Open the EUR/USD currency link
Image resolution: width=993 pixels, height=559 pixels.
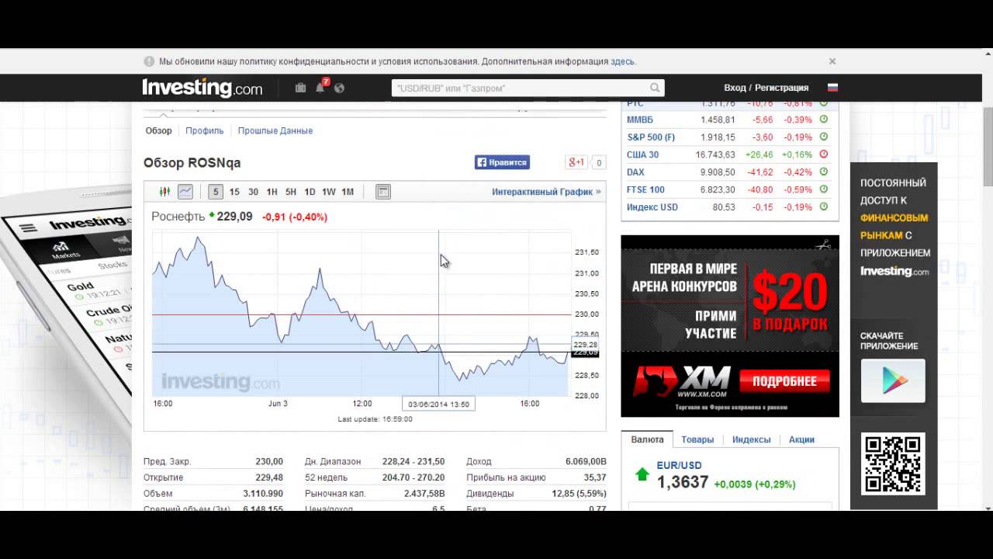pyautogui.click(x=679, y=465)
